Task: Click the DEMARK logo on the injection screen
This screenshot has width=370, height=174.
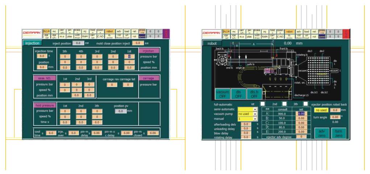Action: (32, 34)
